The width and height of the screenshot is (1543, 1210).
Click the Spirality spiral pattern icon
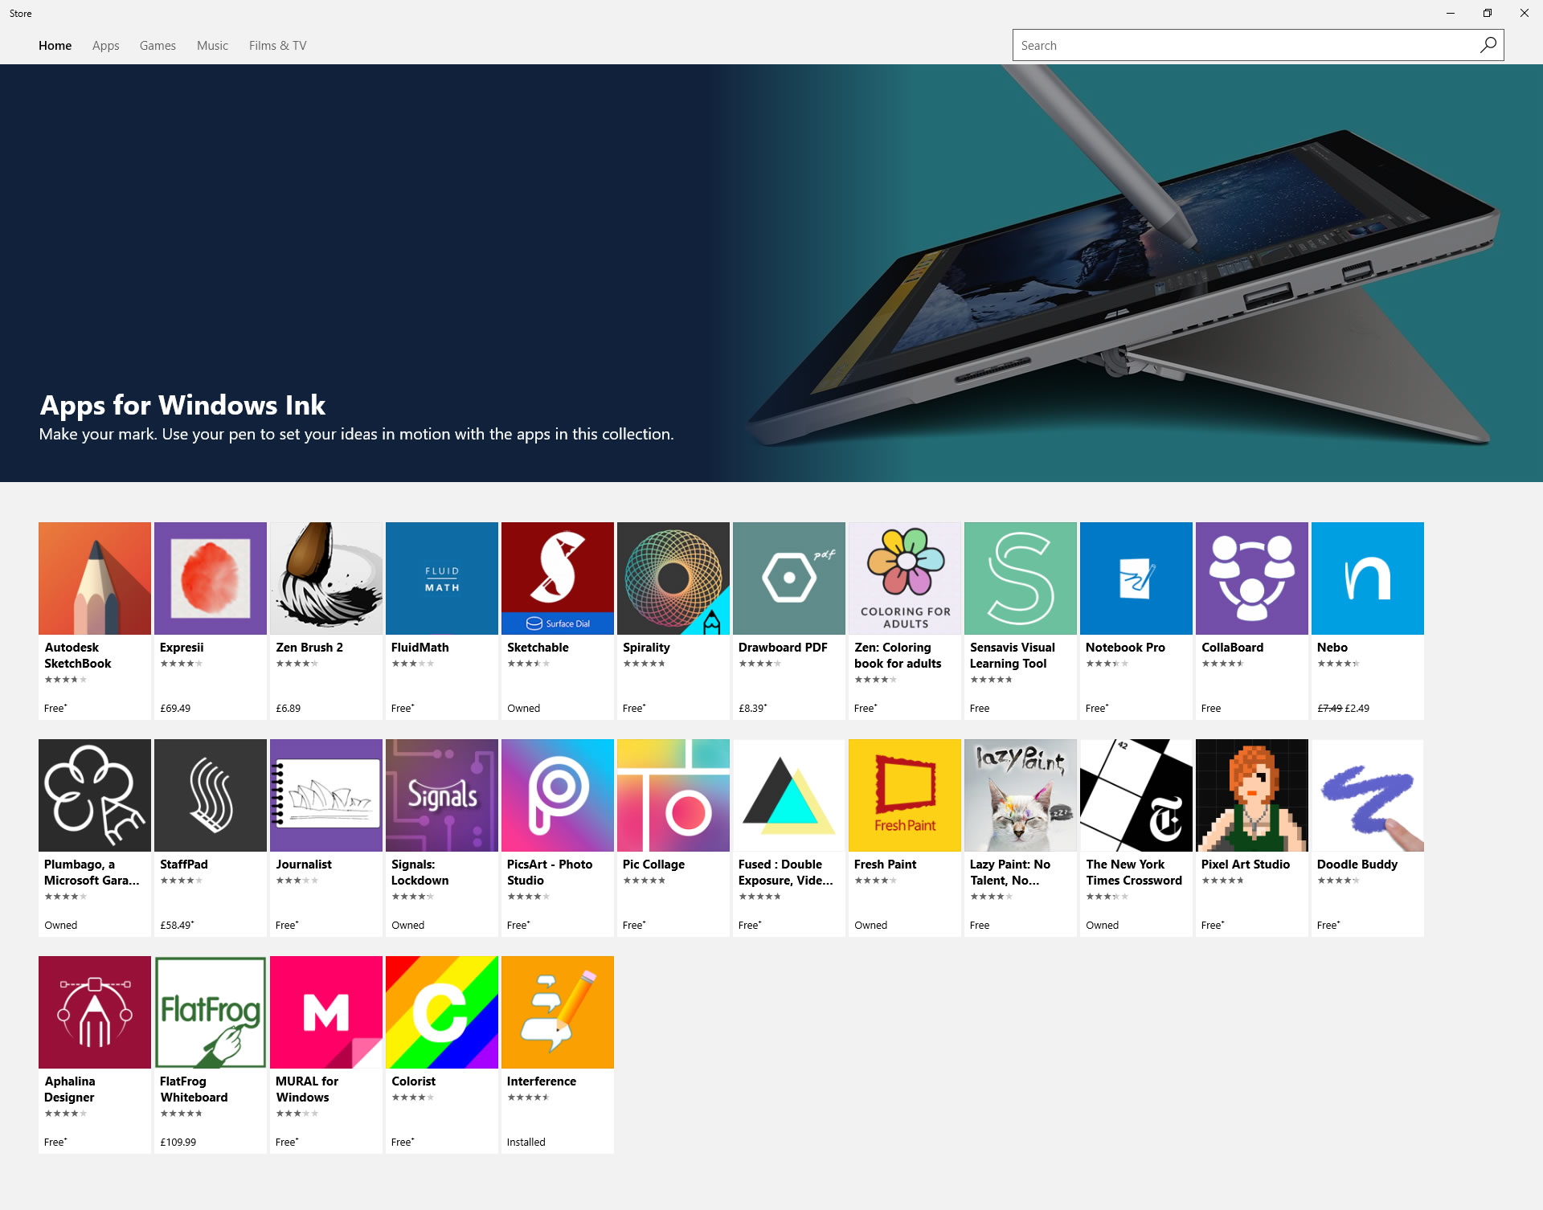pos(673,578)
